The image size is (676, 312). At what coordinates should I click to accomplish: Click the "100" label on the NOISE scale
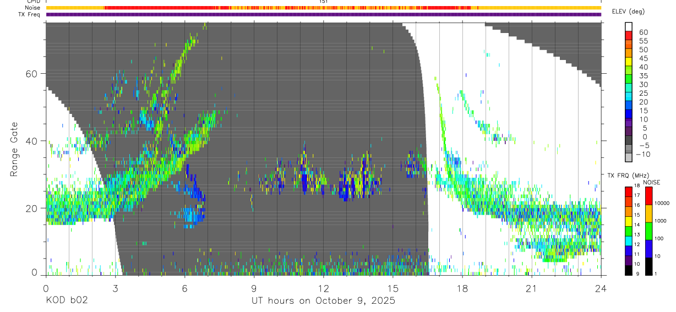click(x=659, y=239)
